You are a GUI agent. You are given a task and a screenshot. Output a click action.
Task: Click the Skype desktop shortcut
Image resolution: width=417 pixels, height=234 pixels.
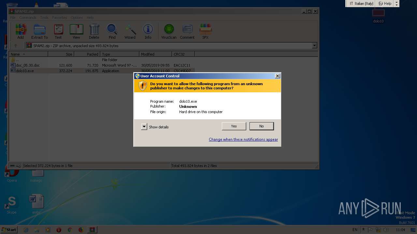12,205
